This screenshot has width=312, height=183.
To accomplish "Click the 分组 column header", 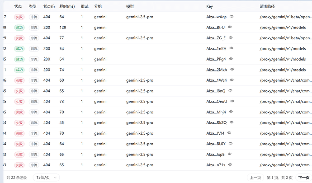I will click(x=98, y=6).
